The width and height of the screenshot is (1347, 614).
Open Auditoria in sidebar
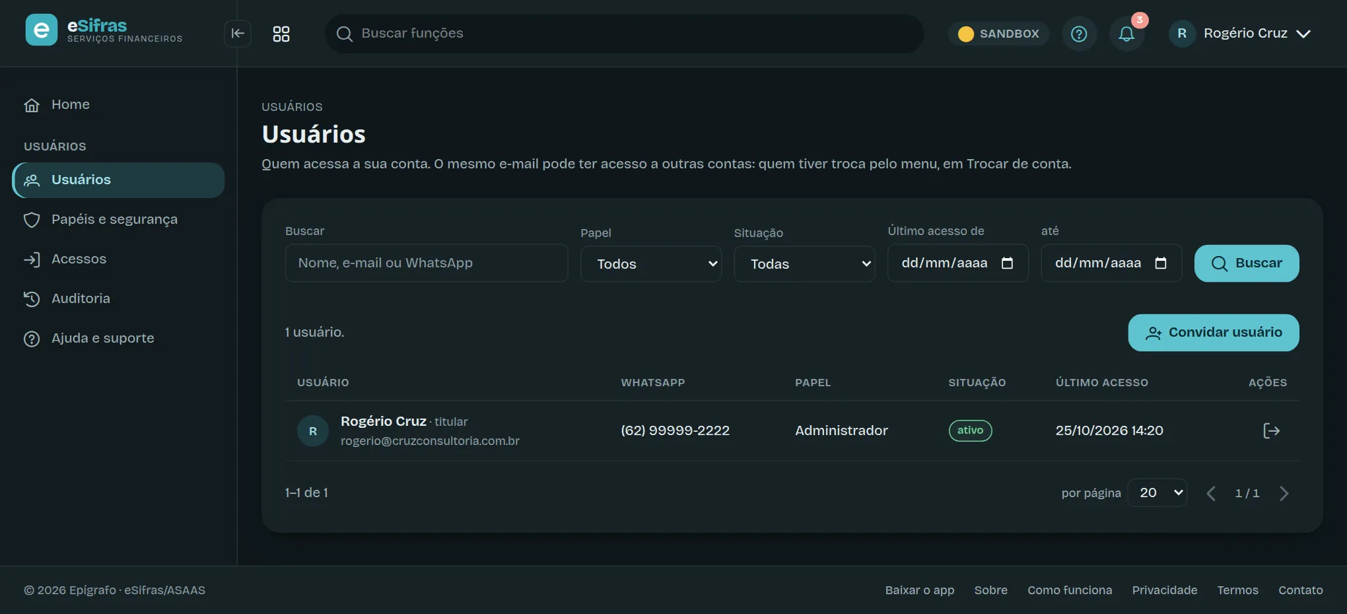[x=119, y=298]
